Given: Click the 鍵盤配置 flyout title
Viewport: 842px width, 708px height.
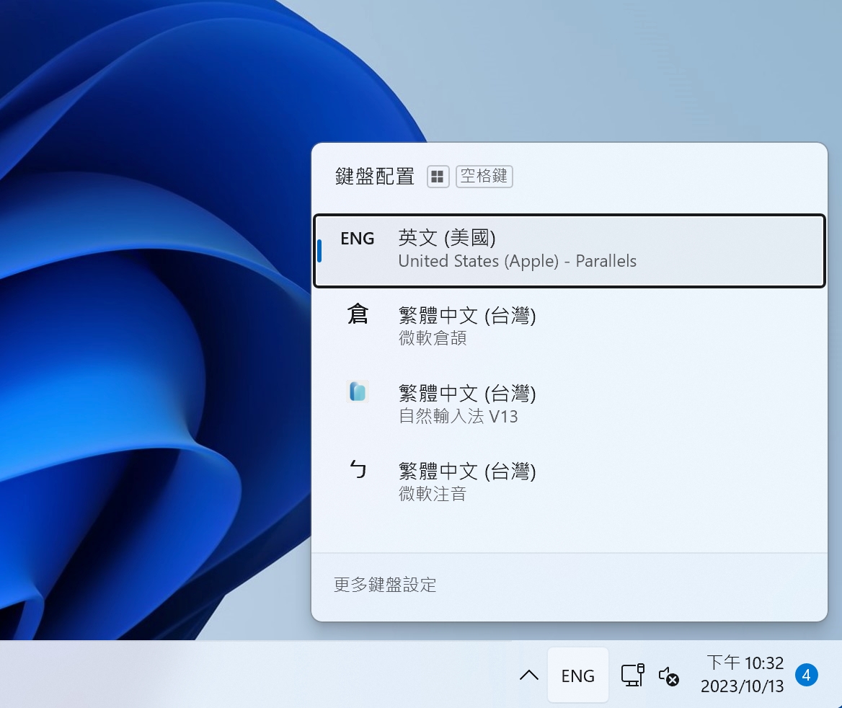Looking at the screenshot, I should pos(375,176).
